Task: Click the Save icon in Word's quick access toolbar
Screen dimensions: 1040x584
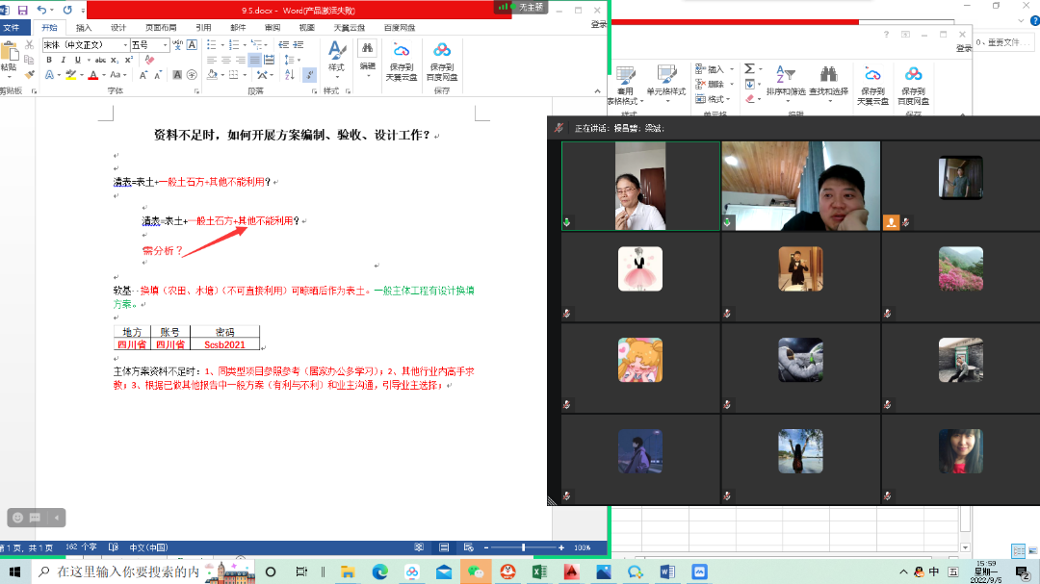Action: tap(22, 10)
